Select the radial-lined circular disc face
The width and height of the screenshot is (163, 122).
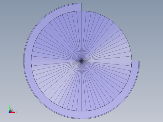click(81, 61)
